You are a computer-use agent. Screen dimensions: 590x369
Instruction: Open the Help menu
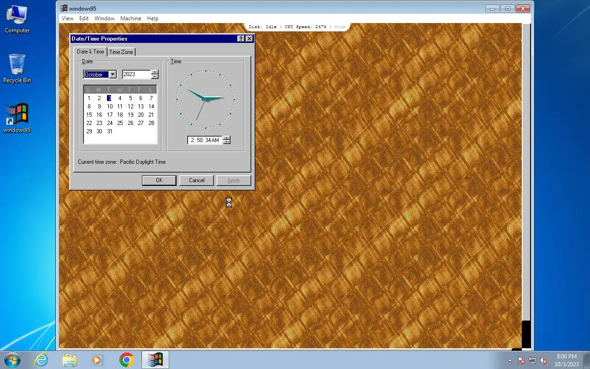pos(153,18)
